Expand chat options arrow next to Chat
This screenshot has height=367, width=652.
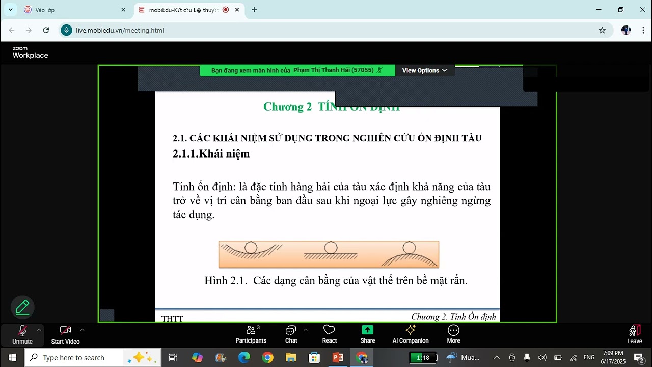[x=305, y=330]
